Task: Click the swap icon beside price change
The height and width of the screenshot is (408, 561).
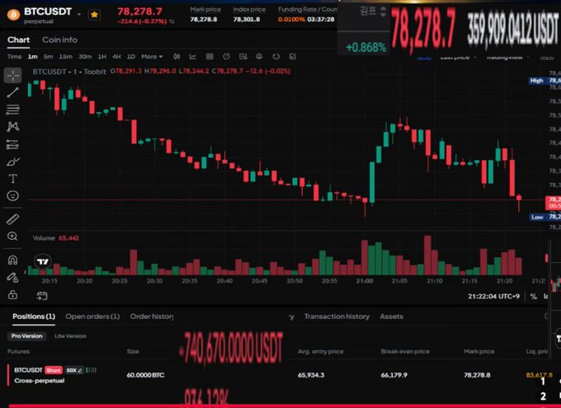Action: 172,21
